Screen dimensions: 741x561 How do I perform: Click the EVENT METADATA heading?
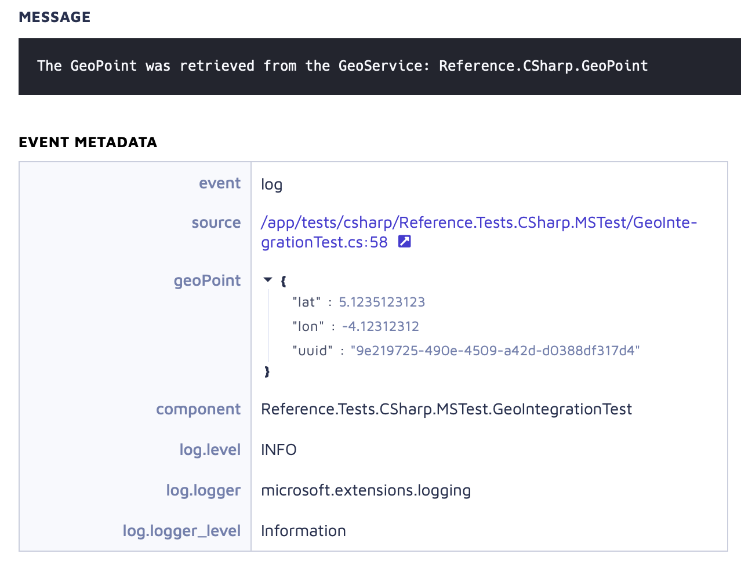point(88,142)
